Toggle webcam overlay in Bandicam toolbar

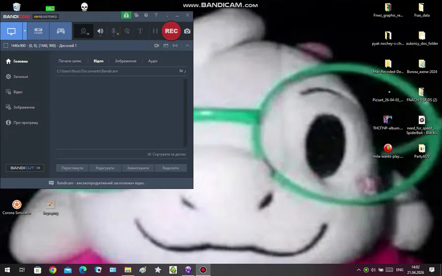pyautogui.click(x=84, y=31)
